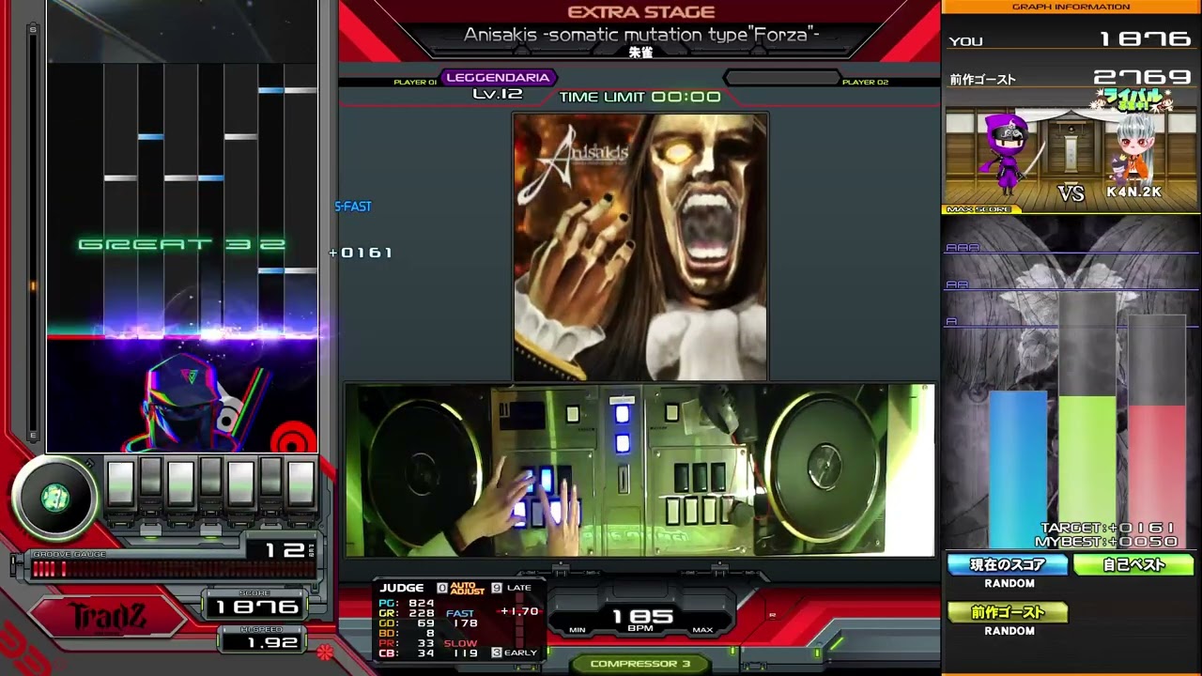
Task: Click the GREAT 32 judgement text
Action: (182, 245)
